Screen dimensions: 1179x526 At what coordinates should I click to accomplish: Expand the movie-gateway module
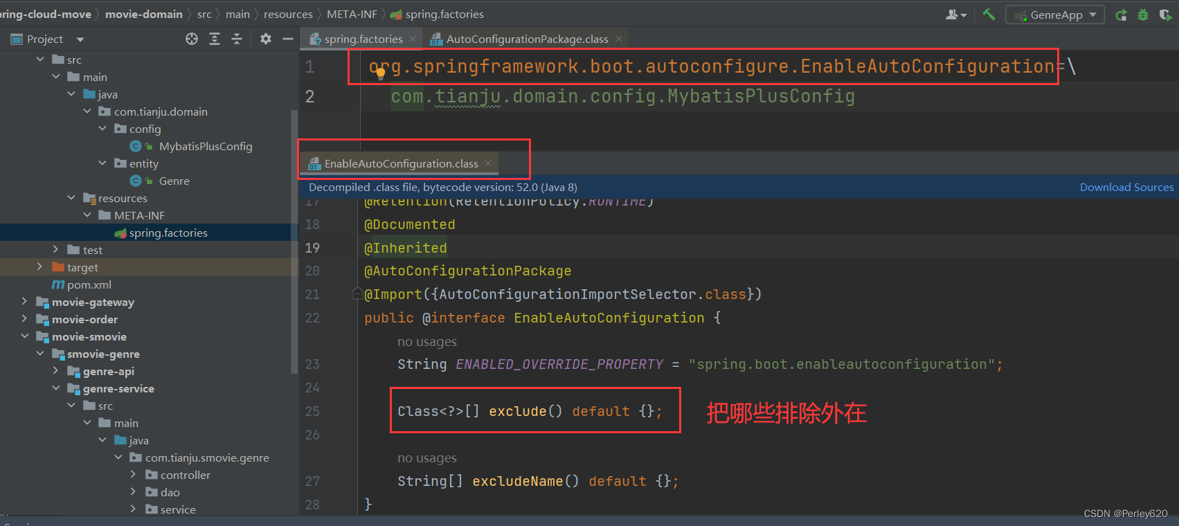(24, 302)
